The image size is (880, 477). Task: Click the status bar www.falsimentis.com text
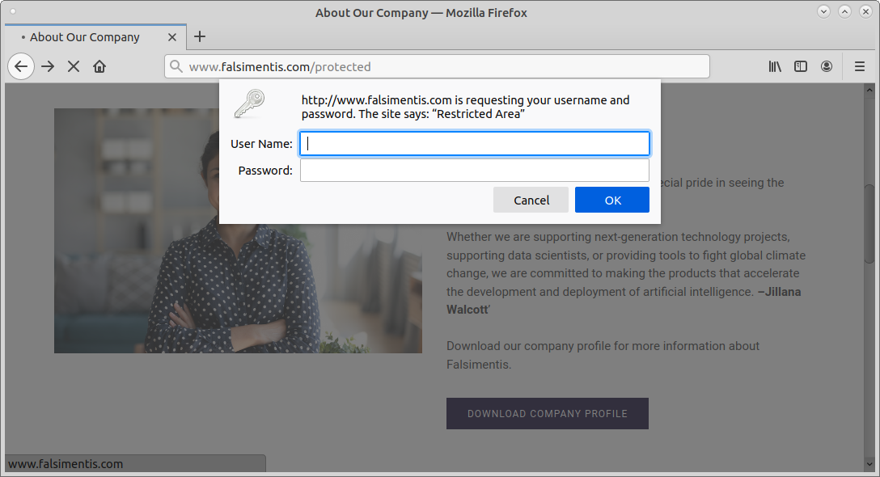(x=66, y=464)
